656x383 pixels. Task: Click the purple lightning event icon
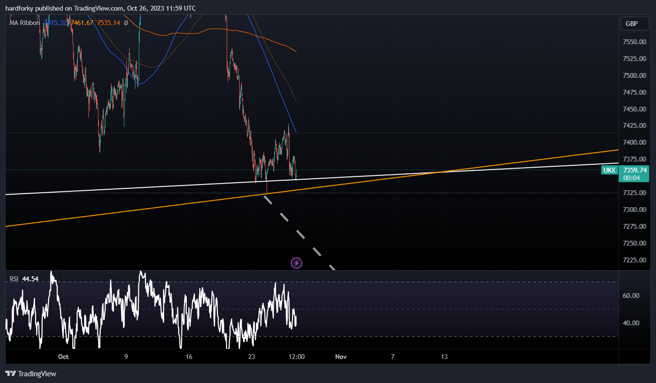pos(297,263)
